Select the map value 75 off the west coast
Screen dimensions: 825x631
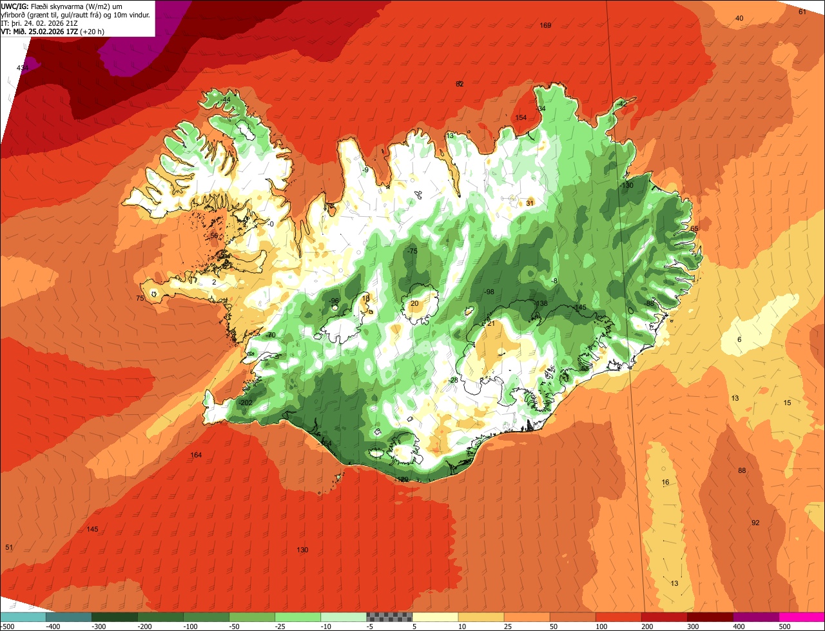pyautogui.click(x=140, y=297)
